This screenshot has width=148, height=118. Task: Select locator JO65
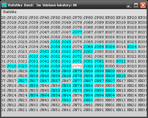66,42
